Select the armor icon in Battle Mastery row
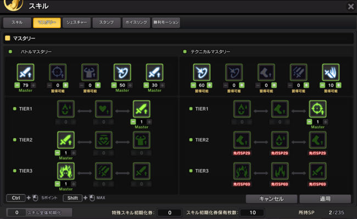The height and width of the screenshot is (219, 357). point(90,72)
